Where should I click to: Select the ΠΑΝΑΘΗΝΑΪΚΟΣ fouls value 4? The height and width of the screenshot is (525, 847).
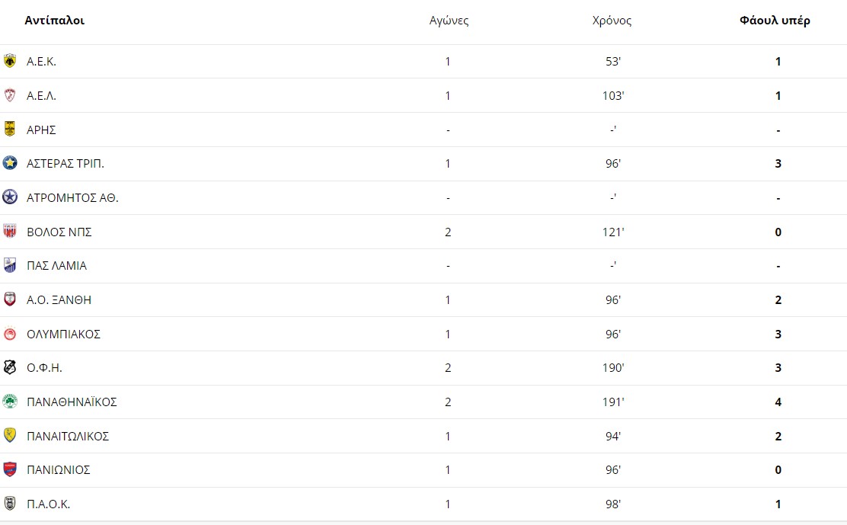pos(778,402)
